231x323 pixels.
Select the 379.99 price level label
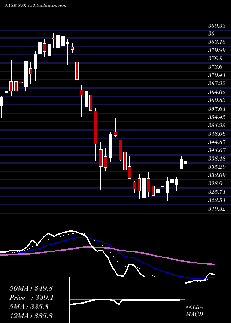coord(217,50)
